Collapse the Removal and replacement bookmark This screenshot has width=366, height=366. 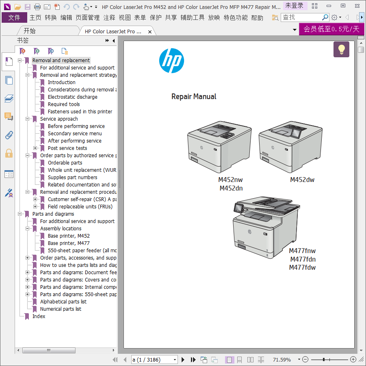point(19,60)
